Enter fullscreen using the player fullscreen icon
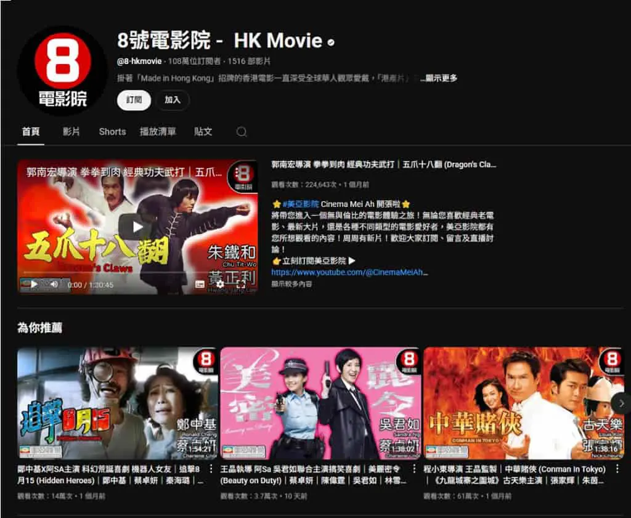631x518 pixels. pos(241,285)
